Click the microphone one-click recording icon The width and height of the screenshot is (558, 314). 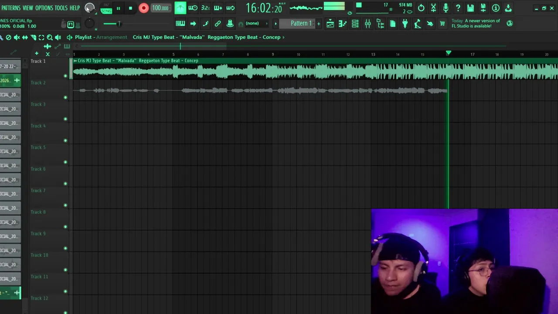(x=446, y=8)
